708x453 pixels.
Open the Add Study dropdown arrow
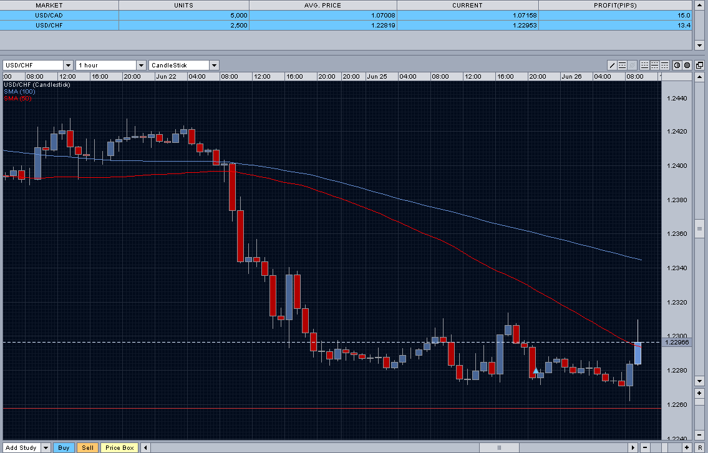(x=46, y=447)
